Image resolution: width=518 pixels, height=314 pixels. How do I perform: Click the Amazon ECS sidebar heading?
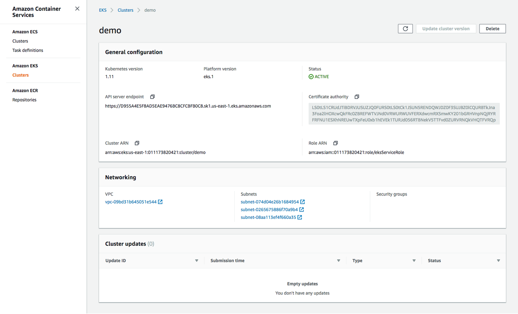pyautogui.click(x=25, y=32)
